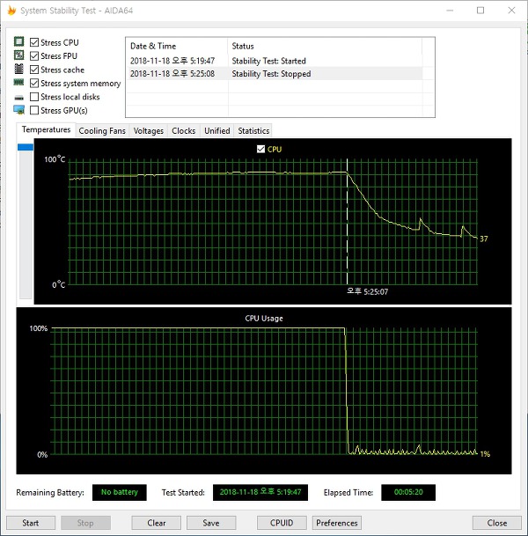Click the Status column header
The width and height of the screenshot is (528, 536).
[325, 46]
